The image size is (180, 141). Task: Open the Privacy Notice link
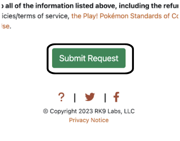(89, 120)
